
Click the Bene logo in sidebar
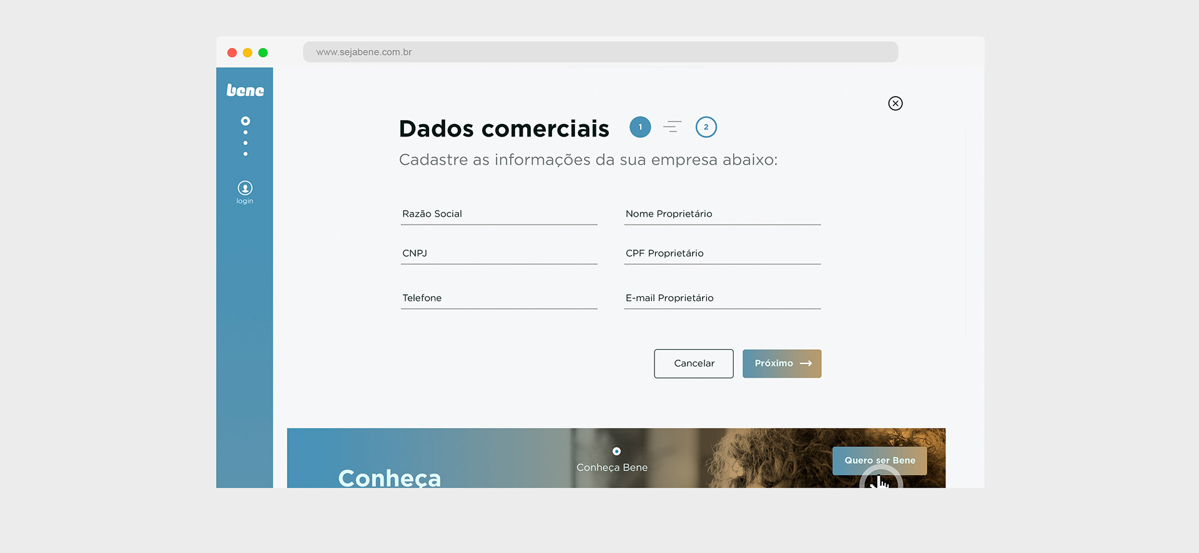[x=245, y=90]
